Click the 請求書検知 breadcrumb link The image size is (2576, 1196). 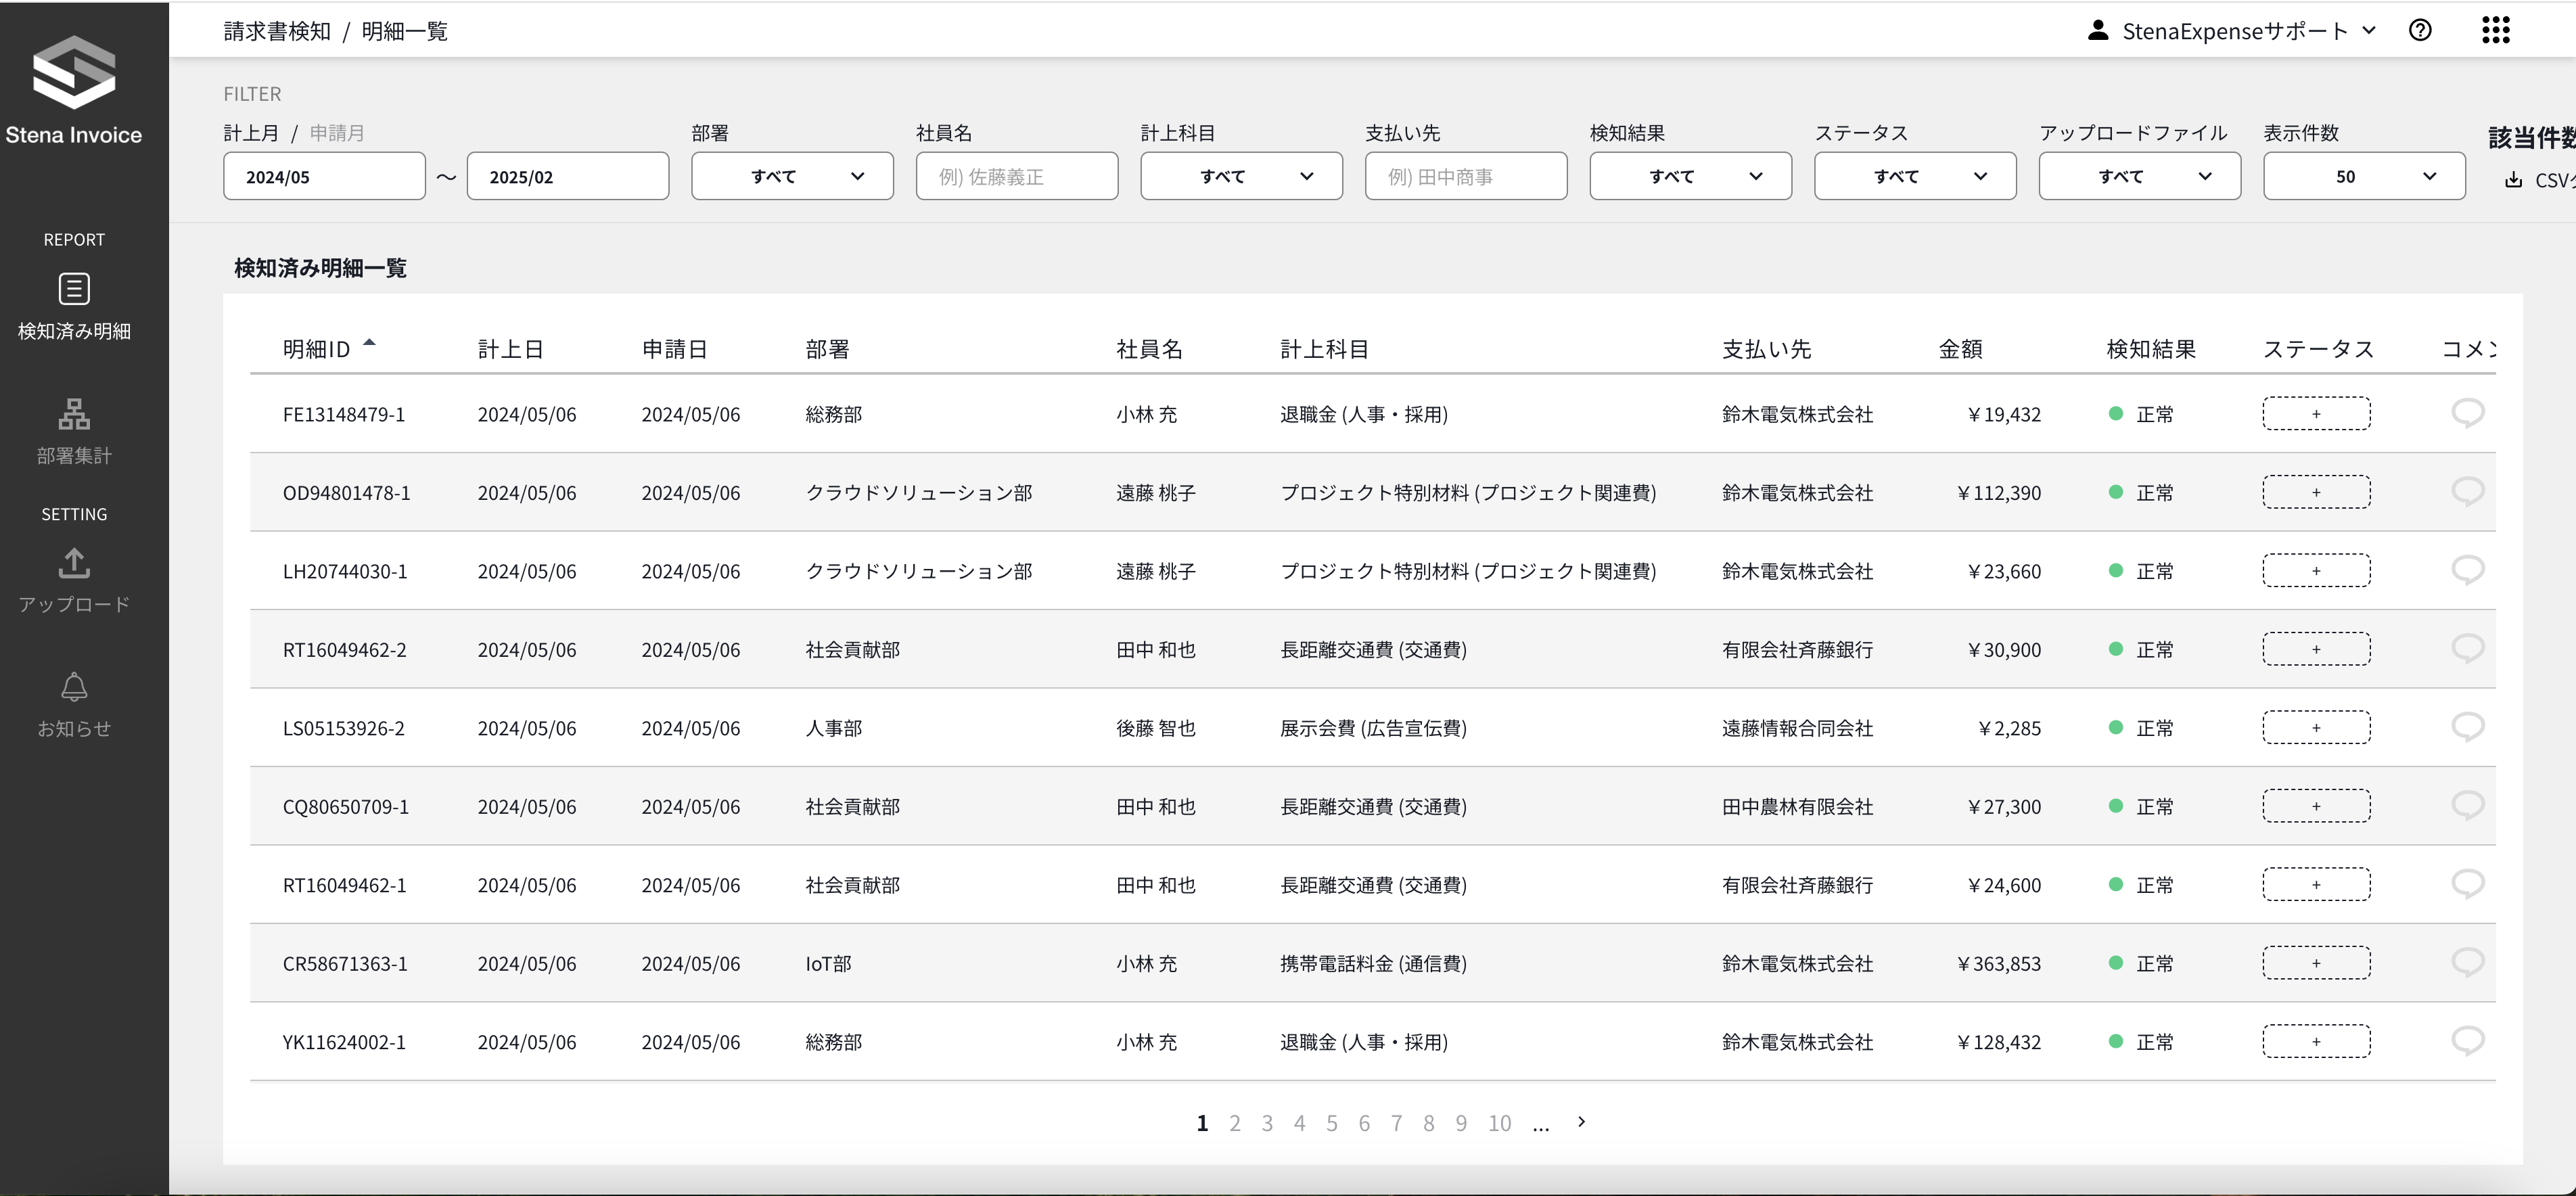click(x=277, y=31)
